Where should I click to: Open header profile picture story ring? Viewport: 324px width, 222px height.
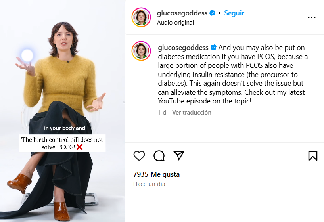coord(141,17)
